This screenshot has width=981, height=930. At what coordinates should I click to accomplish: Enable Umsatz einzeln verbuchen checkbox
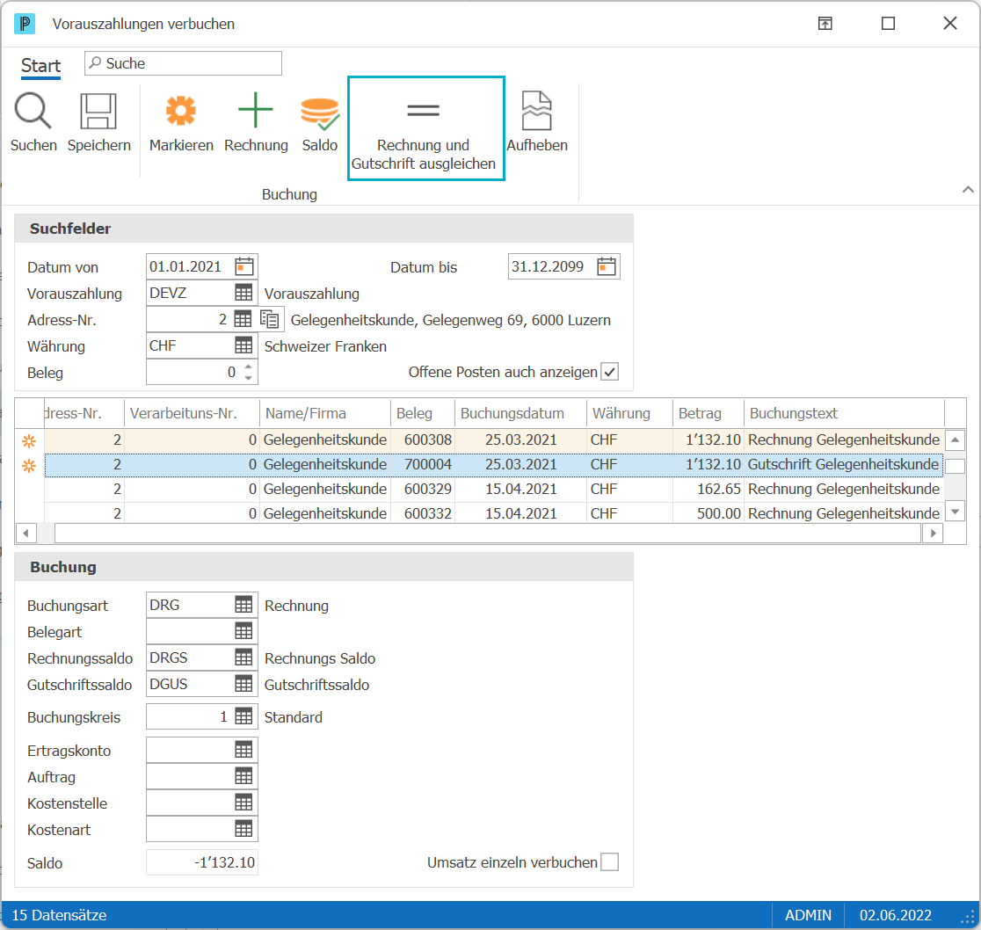pos(609,861)
